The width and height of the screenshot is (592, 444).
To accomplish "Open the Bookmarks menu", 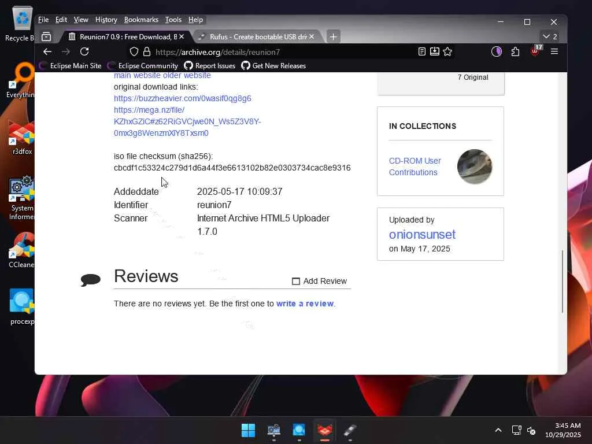I will tap(141, 20).
